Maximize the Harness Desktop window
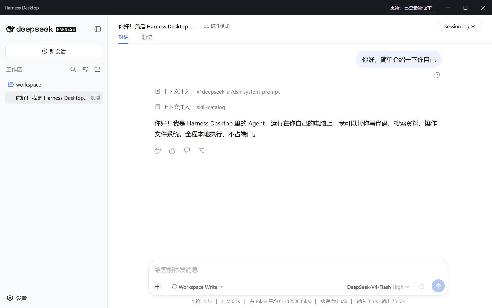This screenshot has height=308, width=492. [465, 8]
